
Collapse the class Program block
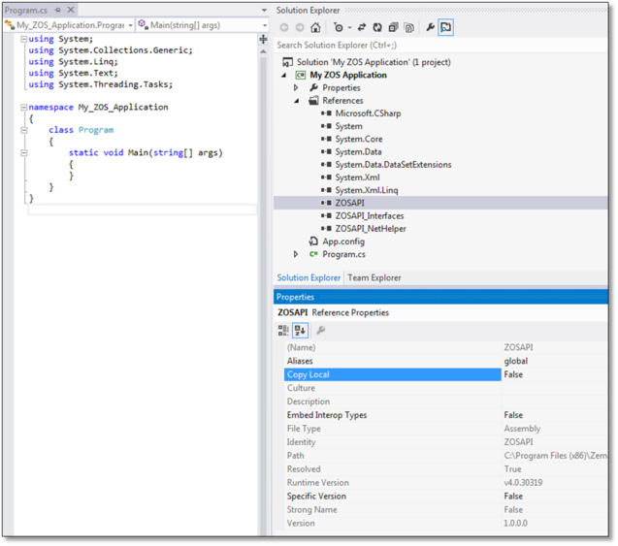24,130
